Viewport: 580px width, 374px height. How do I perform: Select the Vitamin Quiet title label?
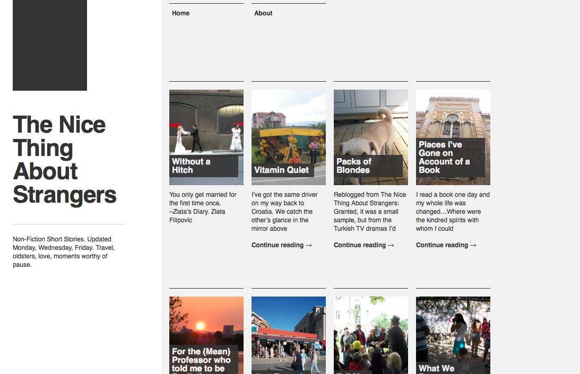pyautogui.click(x=281, y=170)
